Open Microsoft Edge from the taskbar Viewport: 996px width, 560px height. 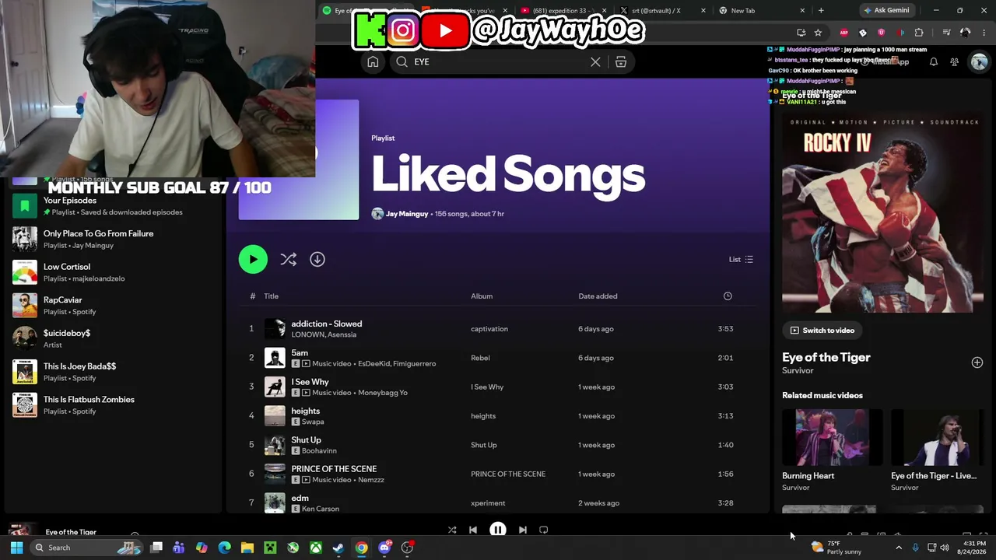[224, 548]
